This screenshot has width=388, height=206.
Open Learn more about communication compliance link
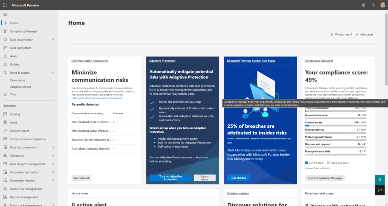pos(97,98)
